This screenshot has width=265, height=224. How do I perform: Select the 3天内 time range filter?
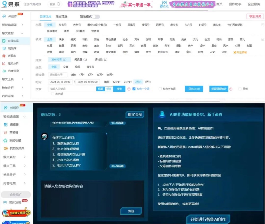point(138,82)
